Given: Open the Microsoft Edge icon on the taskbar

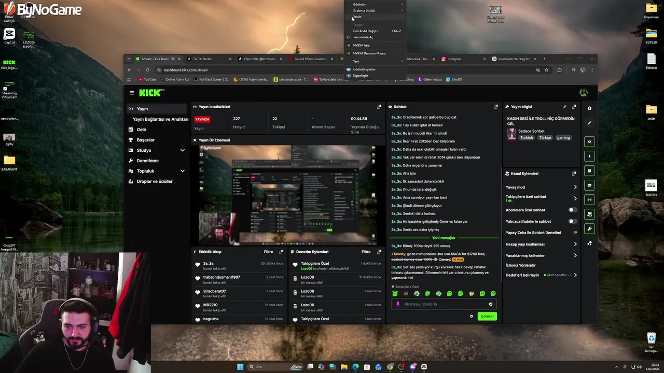Looking at the screenshot, I should coord(355,367).
